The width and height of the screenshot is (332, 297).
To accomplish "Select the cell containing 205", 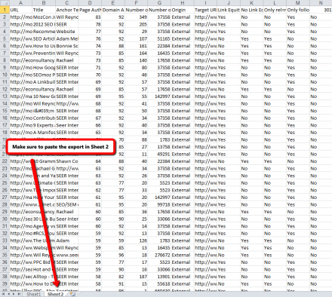I will (x=136, y=24).
